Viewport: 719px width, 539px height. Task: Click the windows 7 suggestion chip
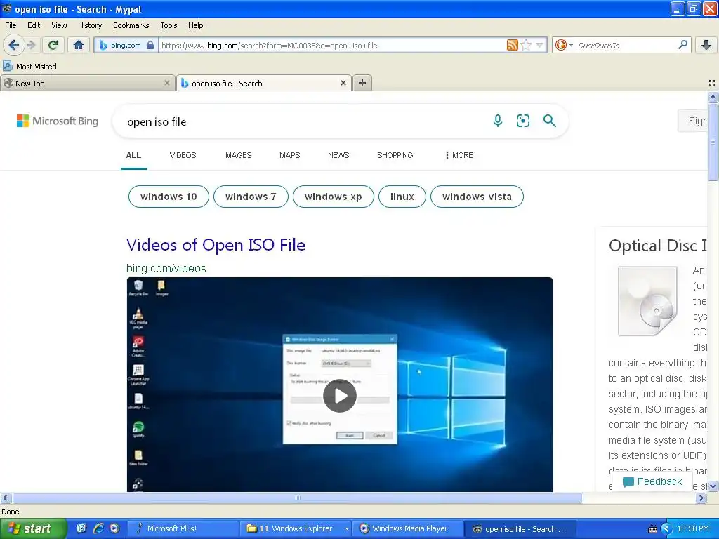[251, 197]
